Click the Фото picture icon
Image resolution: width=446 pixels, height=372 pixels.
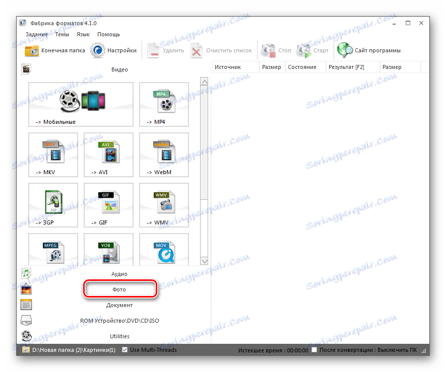26,289
